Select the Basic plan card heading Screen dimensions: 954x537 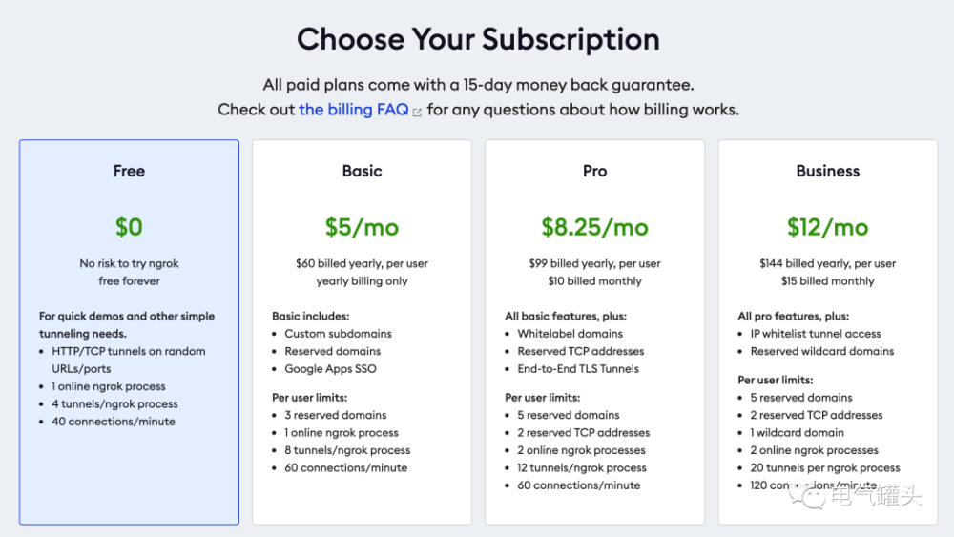pos(362,171)
